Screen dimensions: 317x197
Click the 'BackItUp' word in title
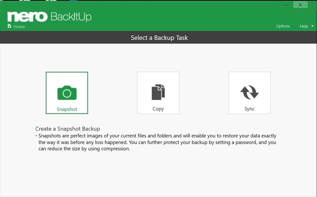pyautogui.click(x=71, y=16)
